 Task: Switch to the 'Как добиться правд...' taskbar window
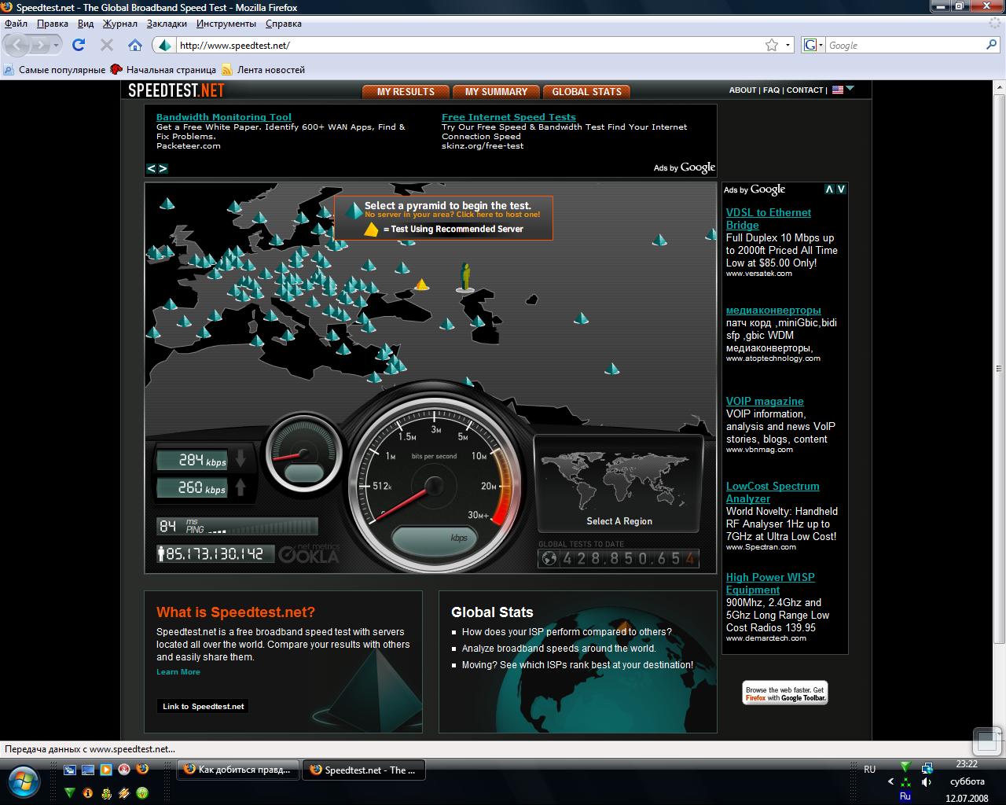tap(238, 770)
